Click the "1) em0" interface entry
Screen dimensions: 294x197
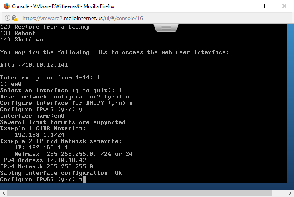point(11,84)
